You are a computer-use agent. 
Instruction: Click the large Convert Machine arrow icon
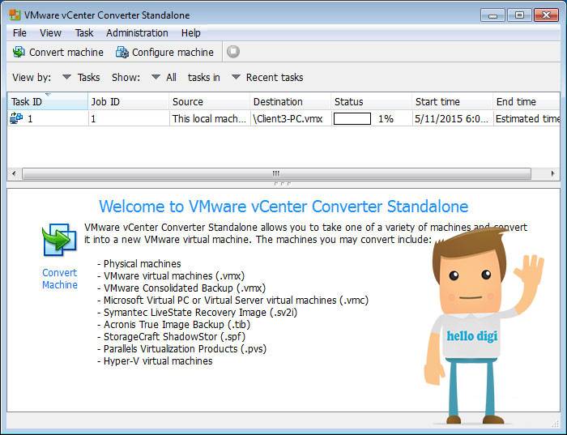(59, 240)
